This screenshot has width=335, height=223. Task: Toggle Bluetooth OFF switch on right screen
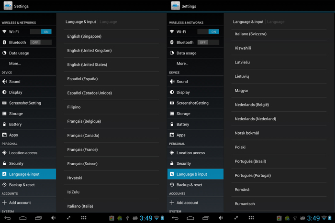[208, 42]
